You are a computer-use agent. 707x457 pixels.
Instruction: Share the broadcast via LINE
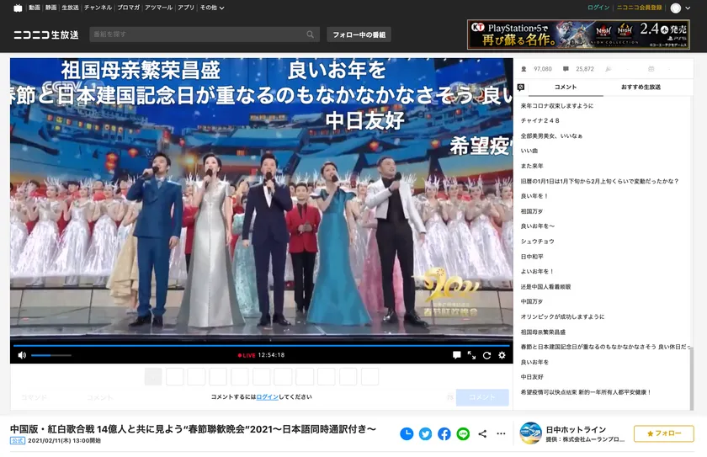coord(463,433)
